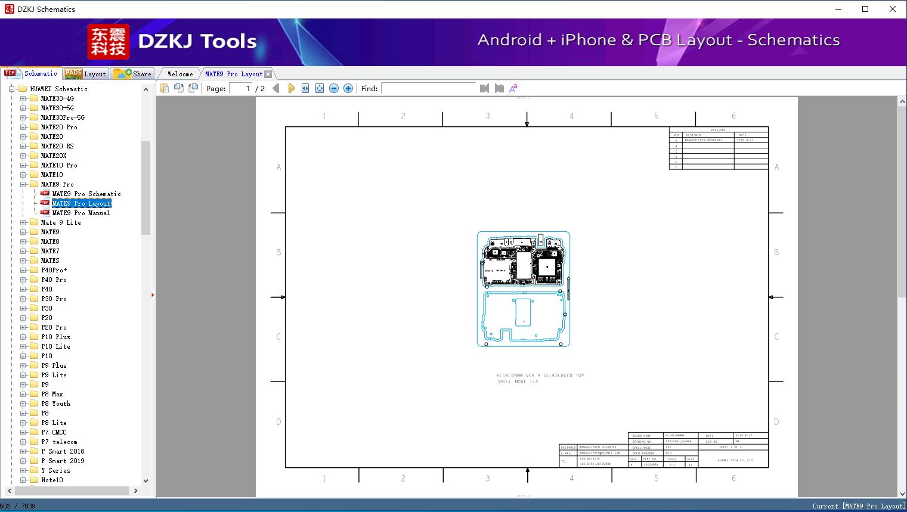
Task: Click document viewer scroll up arrow
Action: (902, 102)
